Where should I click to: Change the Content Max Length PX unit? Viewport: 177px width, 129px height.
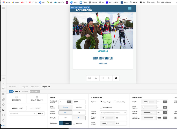tap(165, 118)
